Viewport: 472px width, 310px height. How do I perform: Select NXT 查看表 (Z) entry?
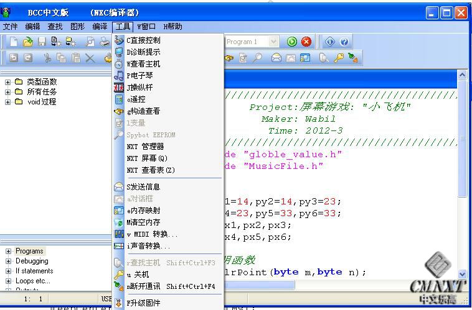168,170
